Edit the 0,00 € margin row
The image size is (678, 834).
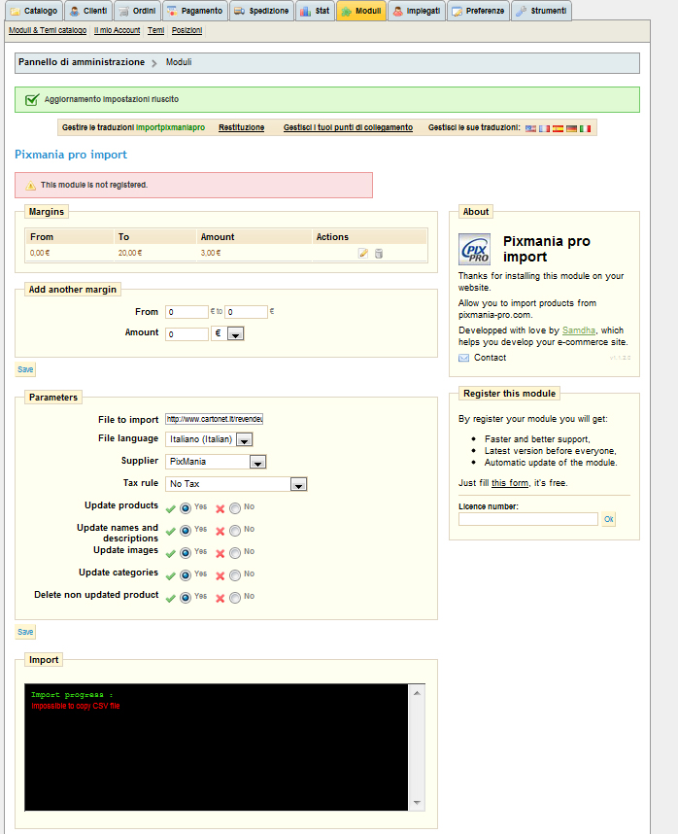363,253
